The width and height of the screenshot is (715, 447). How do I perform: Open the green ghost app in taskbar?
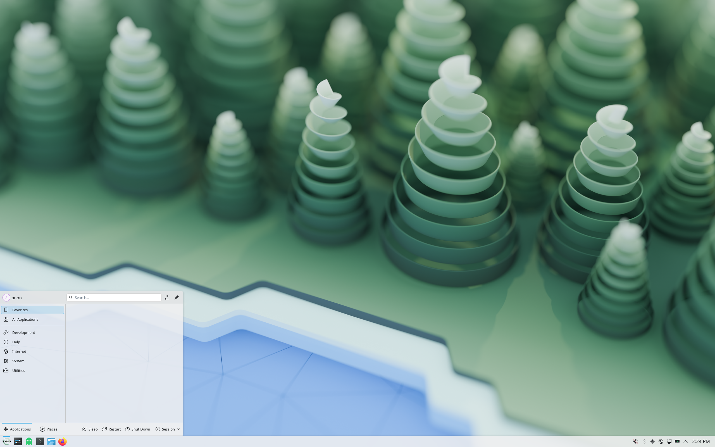[x=29, y=441]
